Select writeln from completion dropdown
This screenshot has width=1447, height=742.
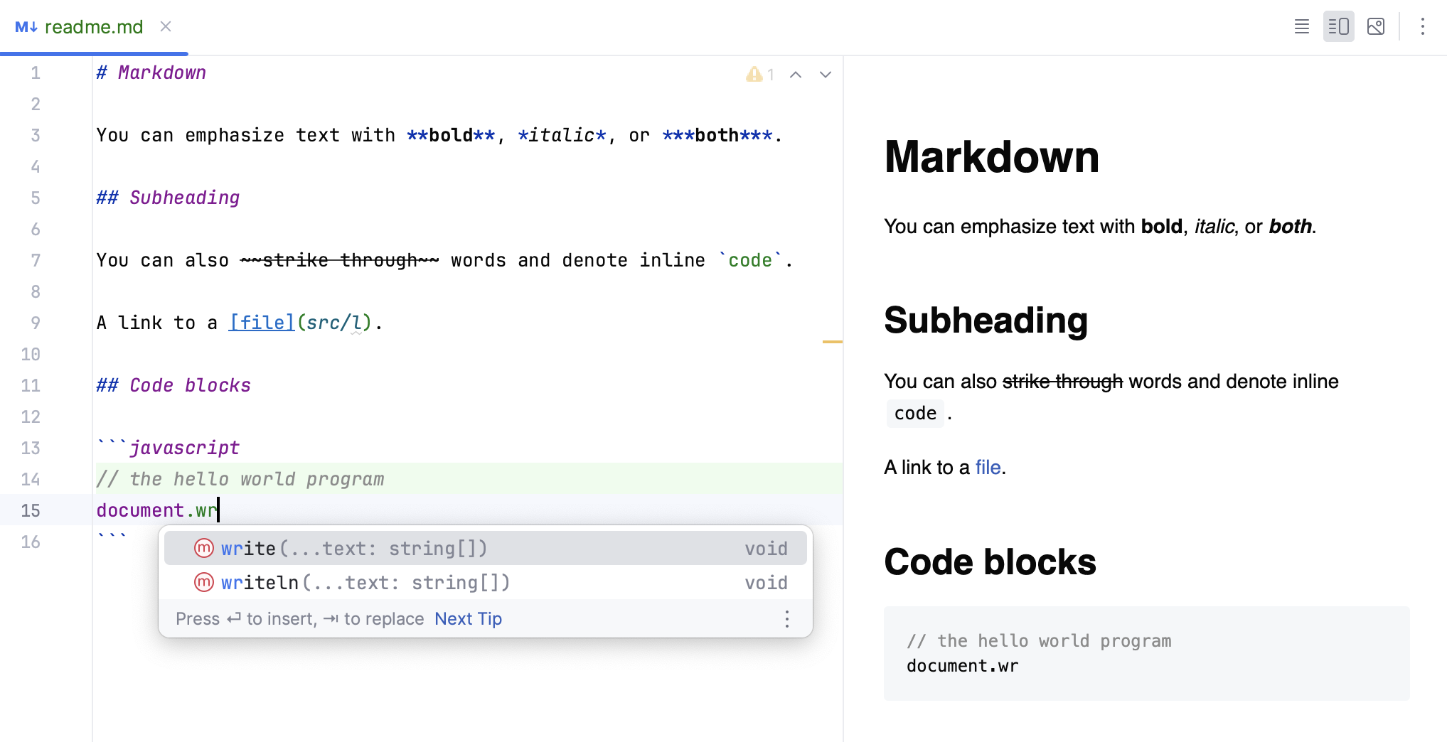coord(365,582)
